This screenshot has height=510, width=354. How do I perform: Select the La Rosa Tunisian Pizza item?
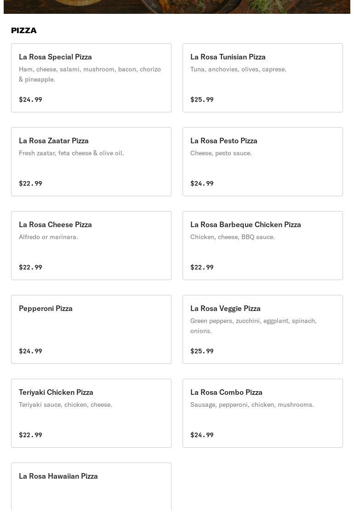(263, 78)
